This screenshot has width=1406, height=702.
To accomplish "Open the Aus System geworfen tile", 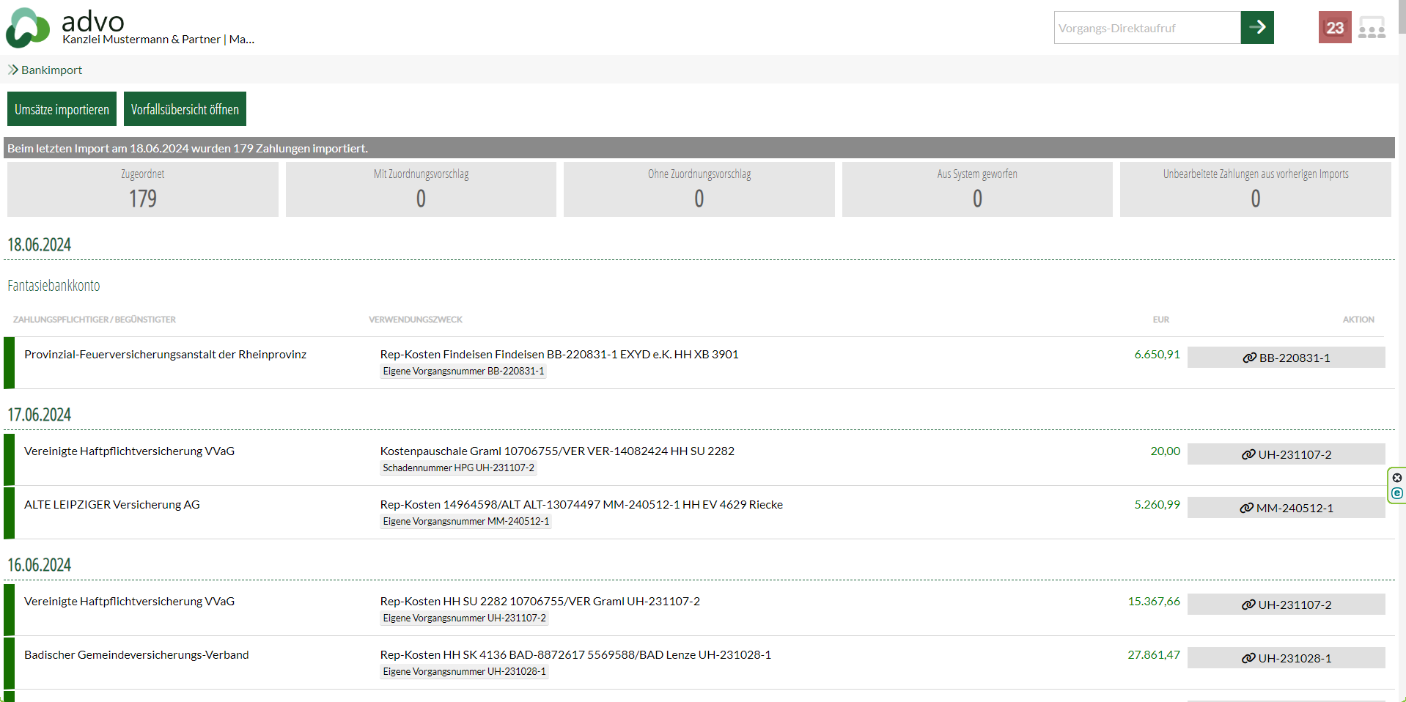I will 976,189.
